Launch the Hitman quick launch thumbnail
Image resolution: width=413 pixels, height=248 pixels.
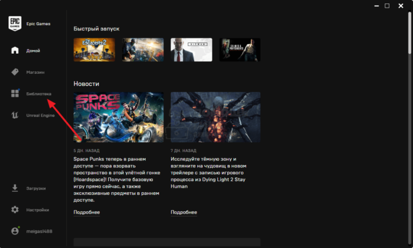pyautogui.click(x=192, y=49)
